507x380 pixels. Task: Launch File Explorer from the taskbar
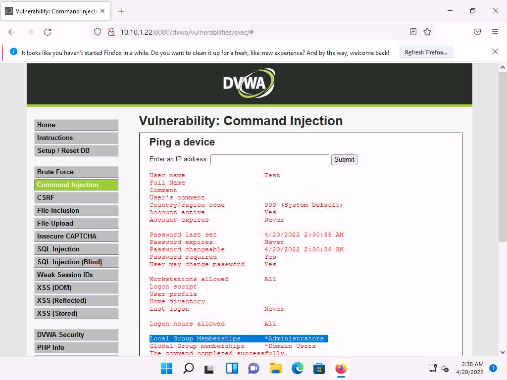(x=275, y=369)
